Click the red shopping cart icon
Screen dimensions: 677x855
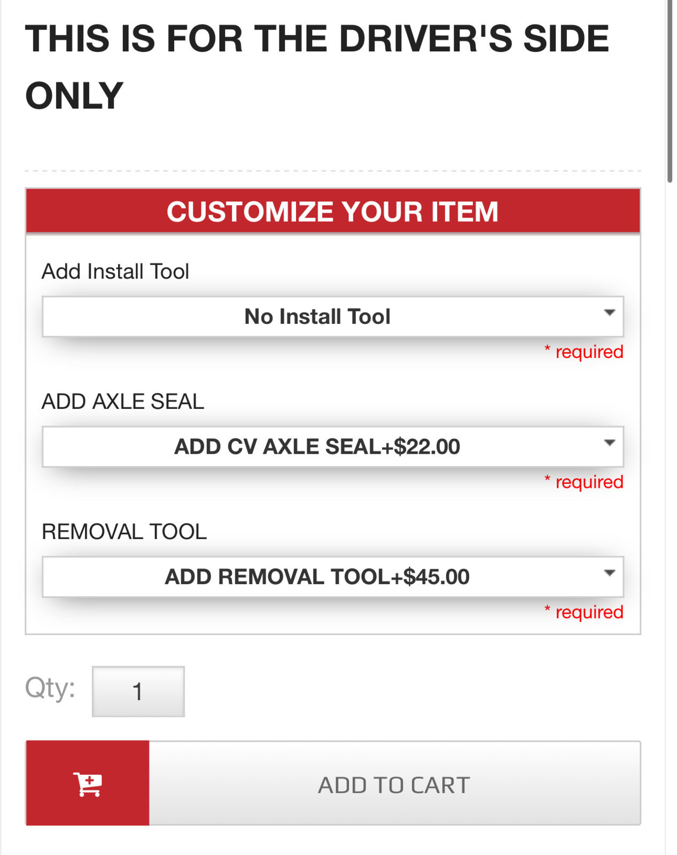tap(88, 783)
